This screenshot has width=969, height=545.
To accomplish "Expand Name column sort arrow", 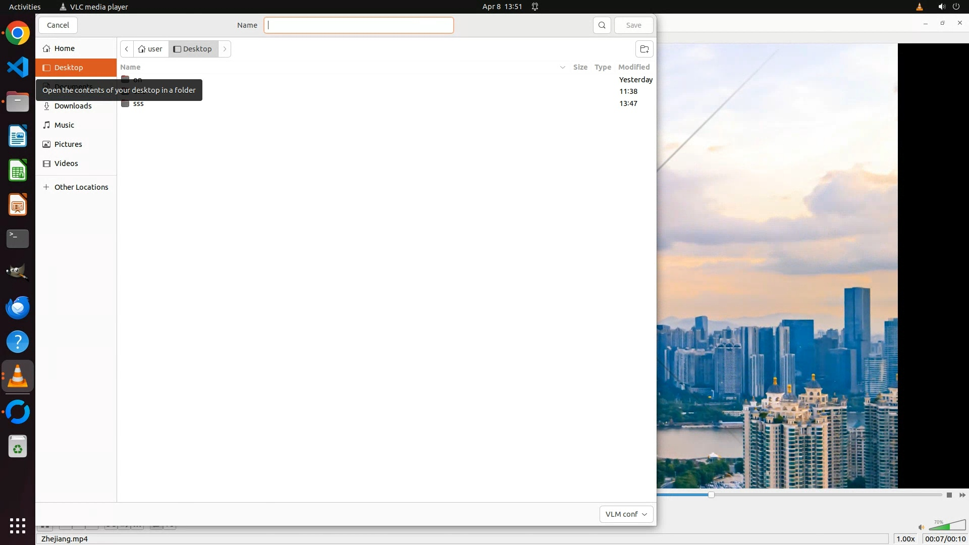I will point(562,67).
